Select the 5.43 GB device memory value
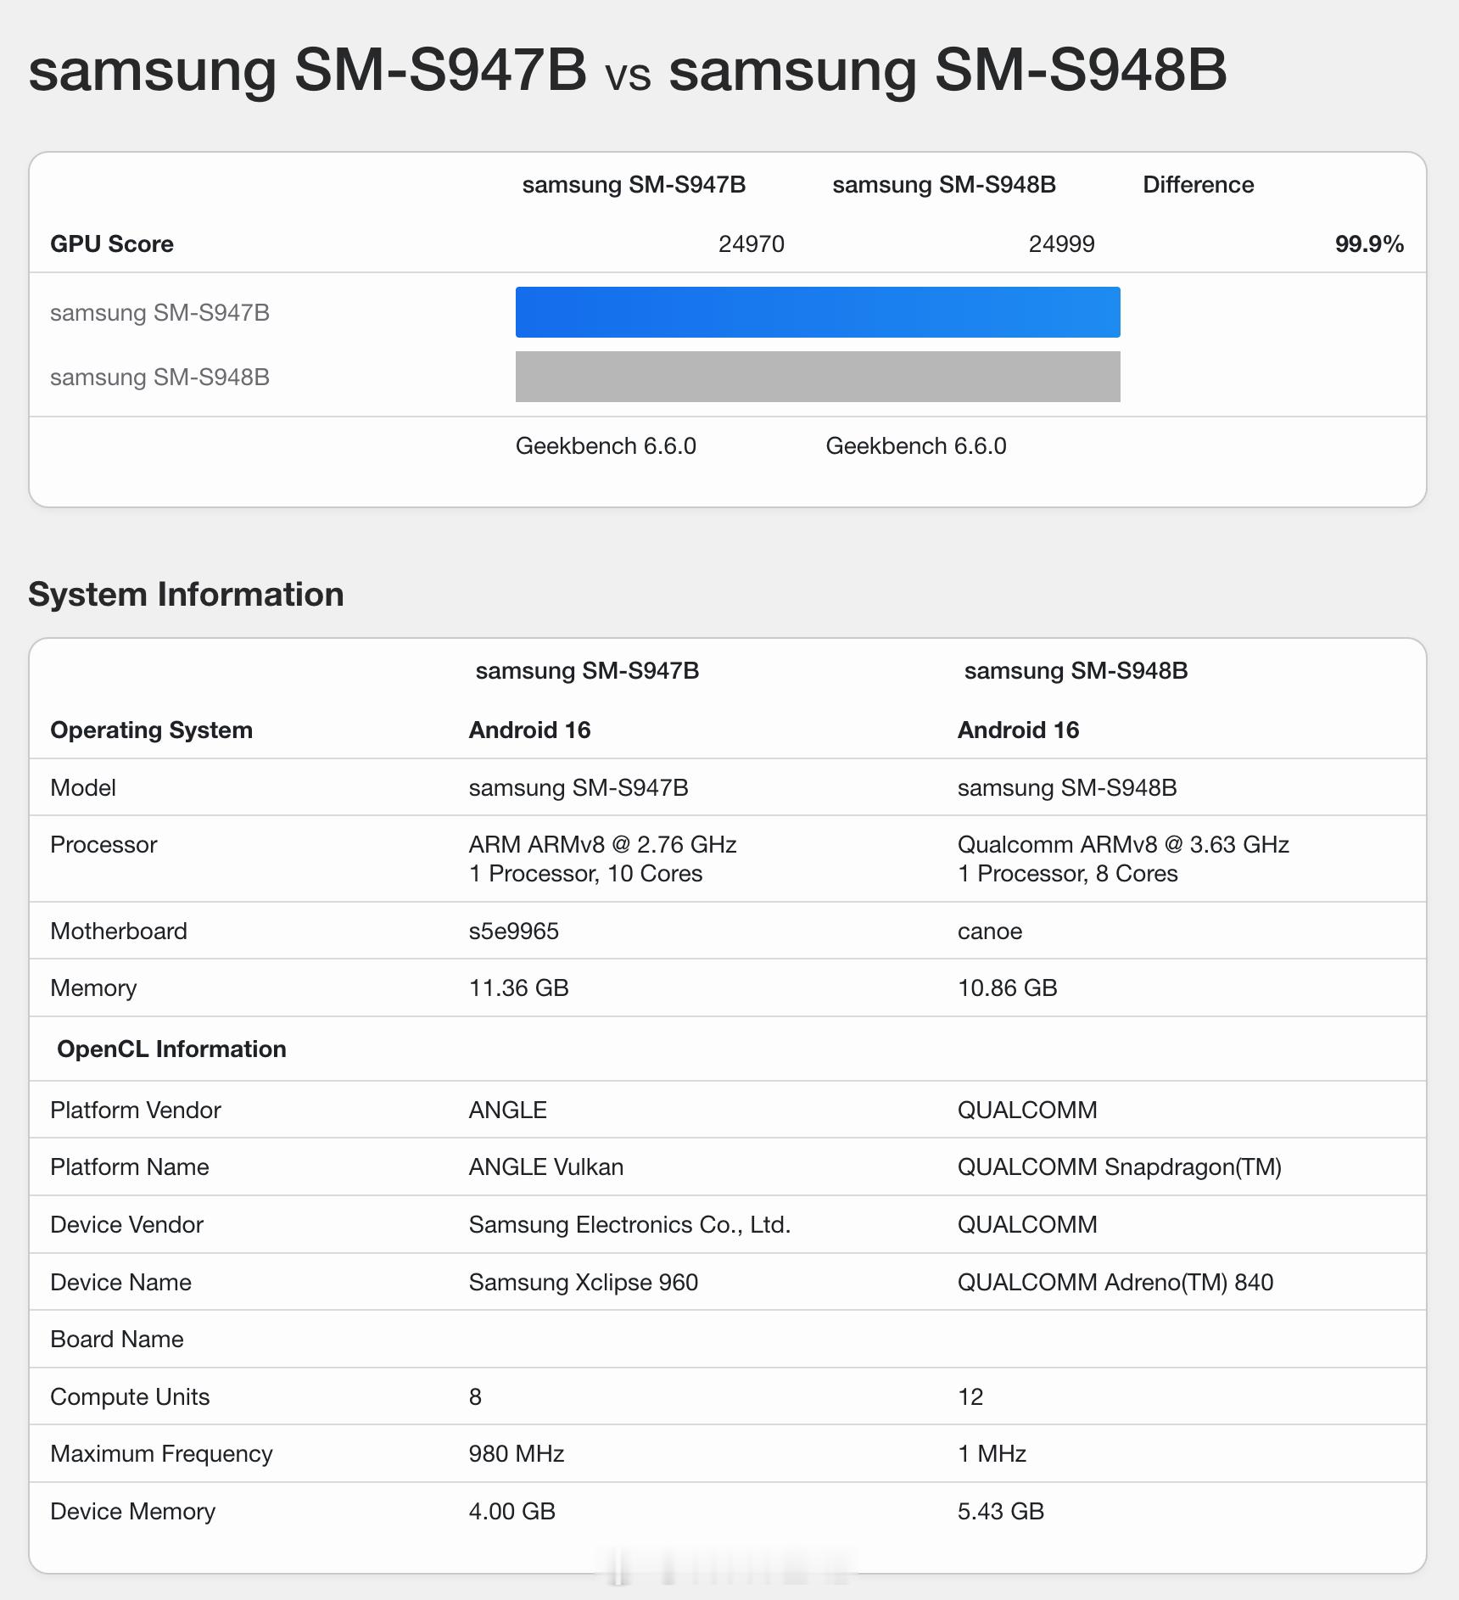 pyautogui.click(x=1001, y=1512)
